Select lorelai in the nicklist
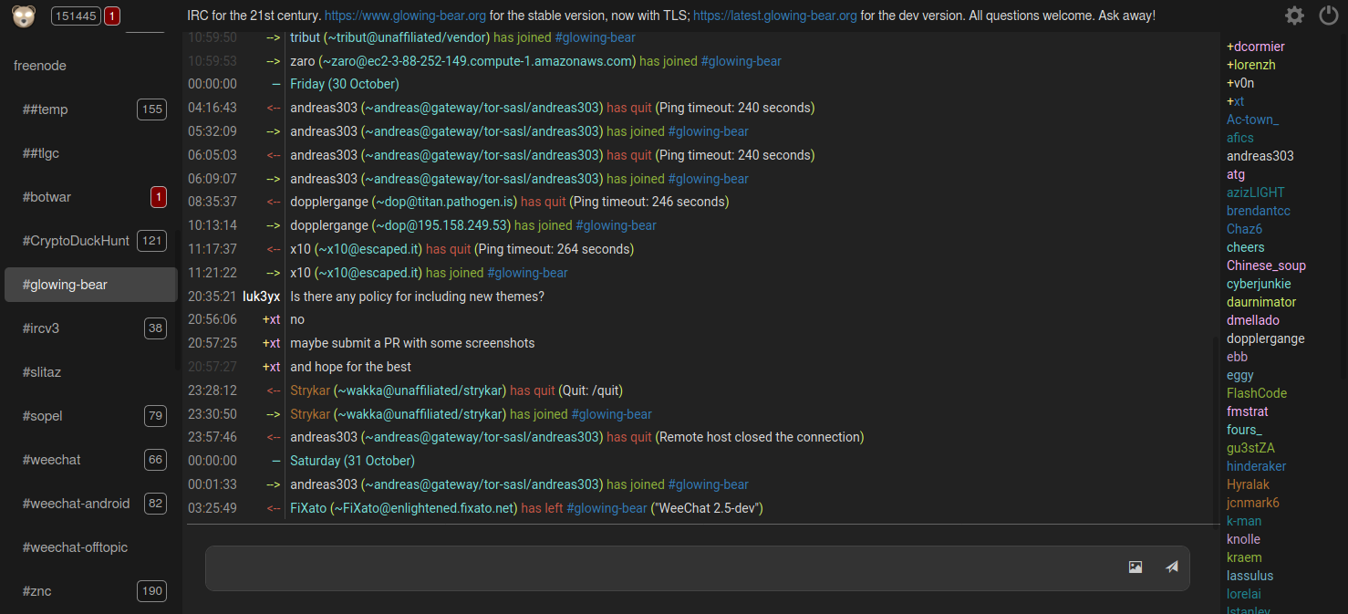 pos(1244,594)
